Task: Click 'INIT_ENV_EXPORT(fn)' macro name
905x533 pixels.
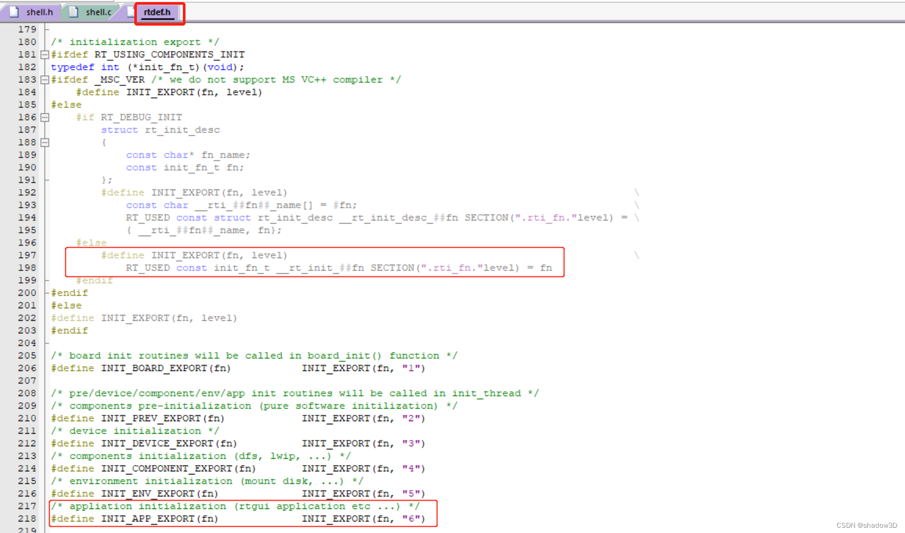Action: tap(159, 493)
